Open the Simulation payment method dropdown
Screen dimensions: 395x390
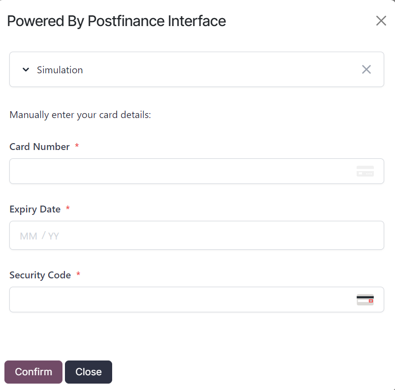point(148,69)
